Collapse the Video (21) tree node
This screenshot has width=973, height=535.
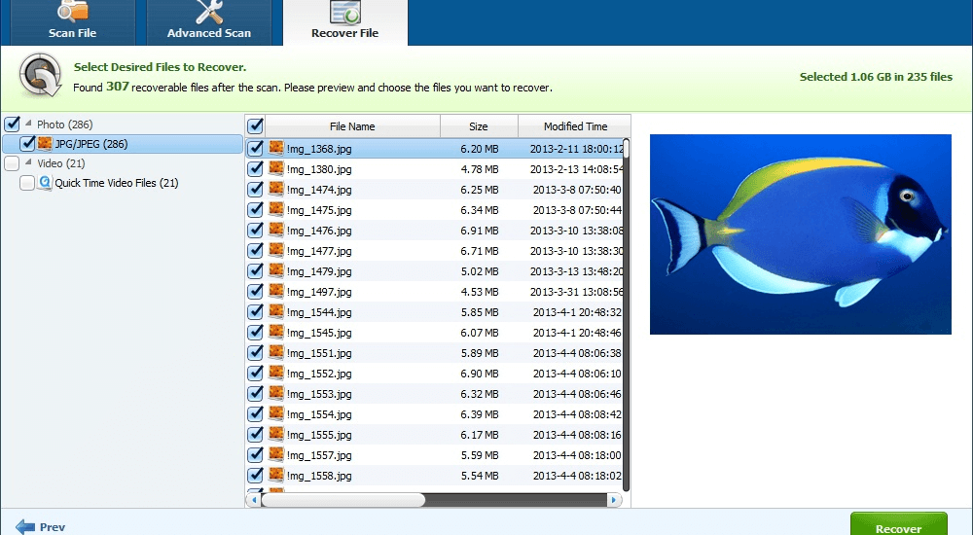28,162
